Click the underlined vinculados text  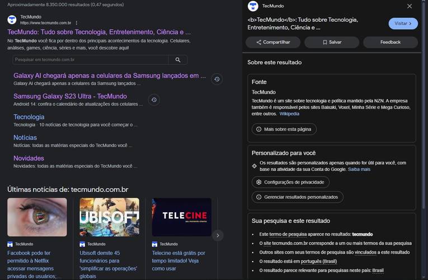365,253
